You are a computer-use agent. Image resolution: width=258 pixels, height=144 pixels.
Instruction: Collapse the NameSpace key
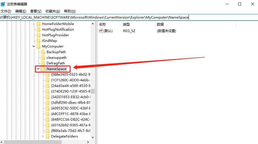pyautogui.click(x=38, y=69)
